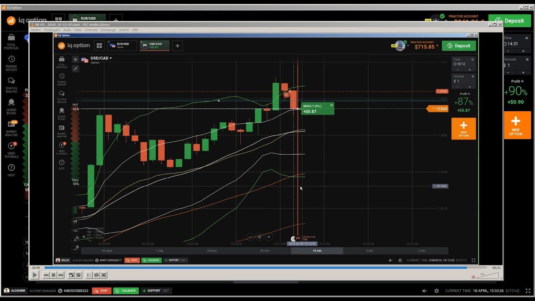
Task: Decrease Amount in video panel
Action: coord(457,87)
